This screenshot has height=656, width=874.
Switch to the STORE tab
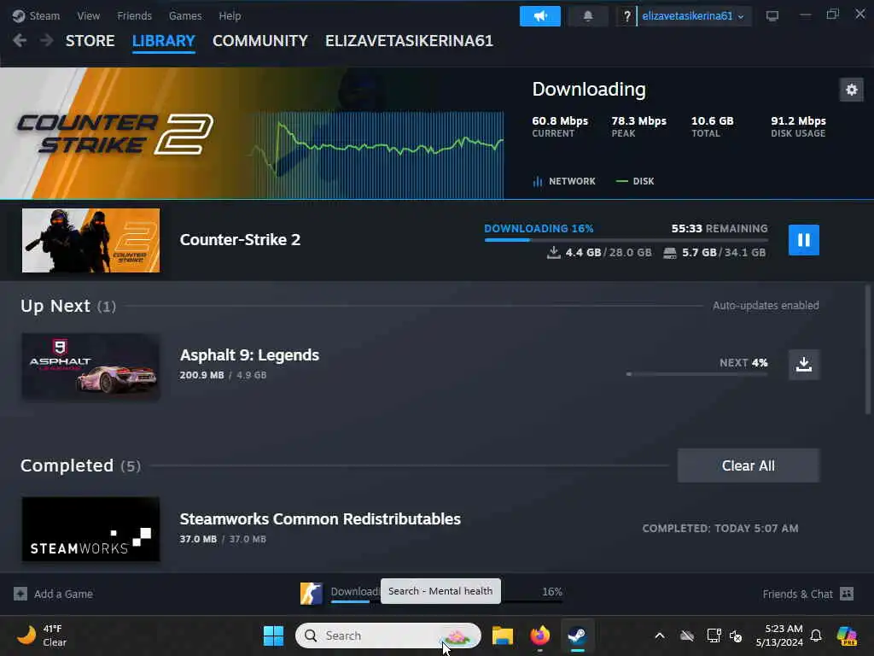tap(90, 41)
